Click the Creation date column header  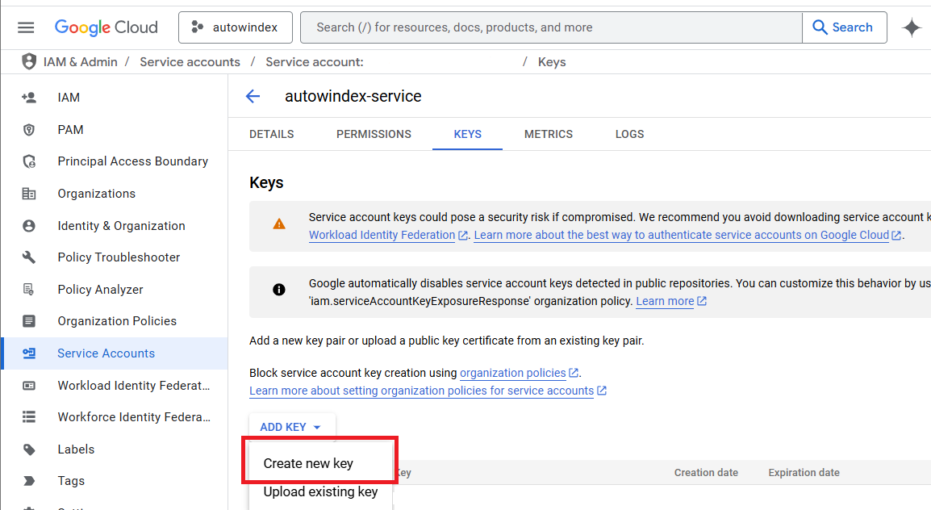706,473
